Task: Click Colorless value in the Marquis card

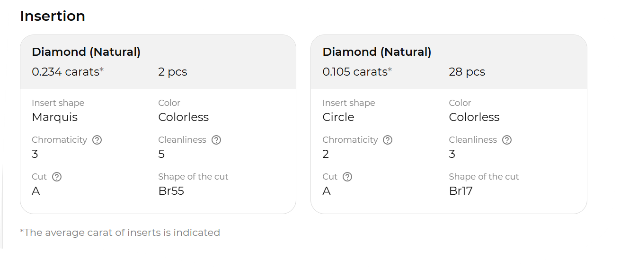Action: point(184,117)
